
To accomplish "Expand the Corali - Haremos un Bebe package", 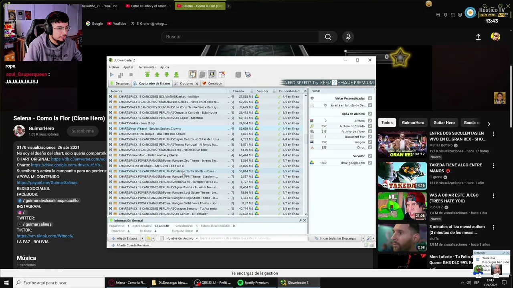I will point(111,150).
